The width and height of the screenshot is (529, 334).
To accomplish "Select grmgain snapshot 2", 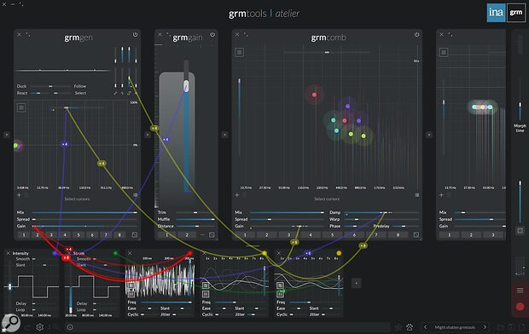I will [187, 235].
